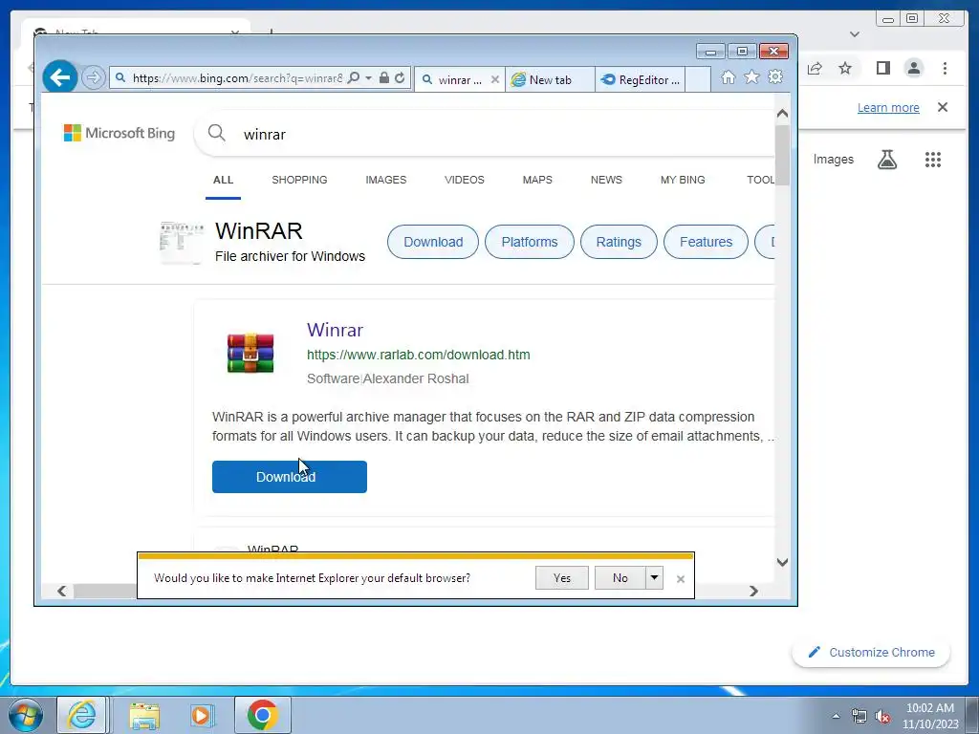Open the Windows Start menu

click(25, 715)
